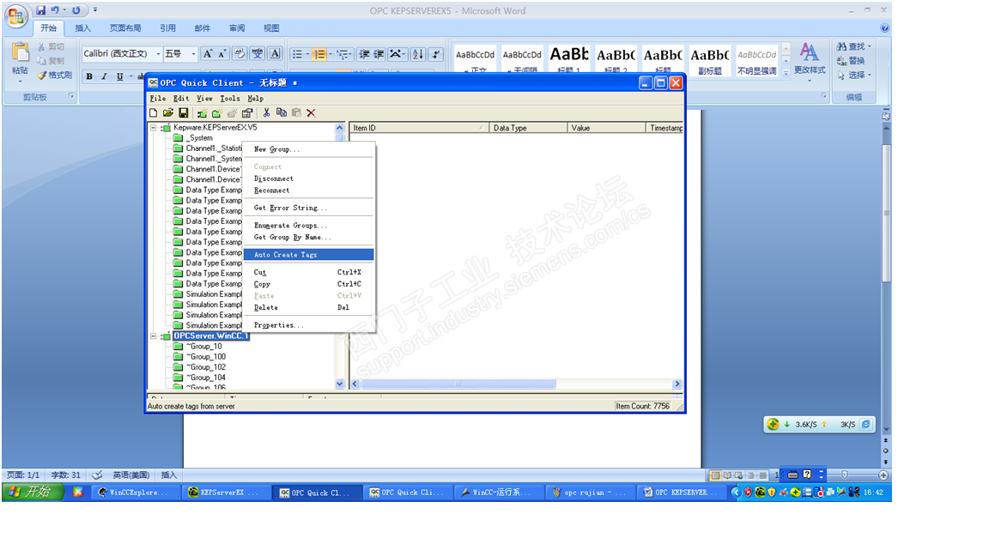Click the Character Border icon in Word

[x=275, y=54]
